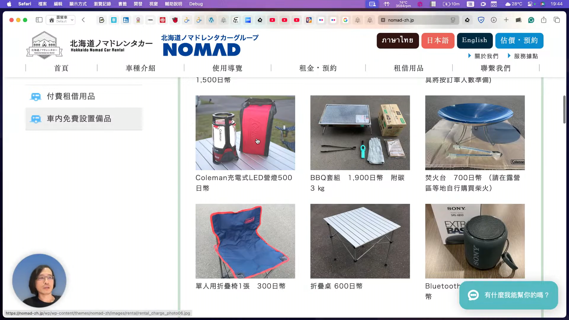This screenshot has width=569, height=320.
Task: Open the Reader view icon in address bar
Action: (453, 20)
